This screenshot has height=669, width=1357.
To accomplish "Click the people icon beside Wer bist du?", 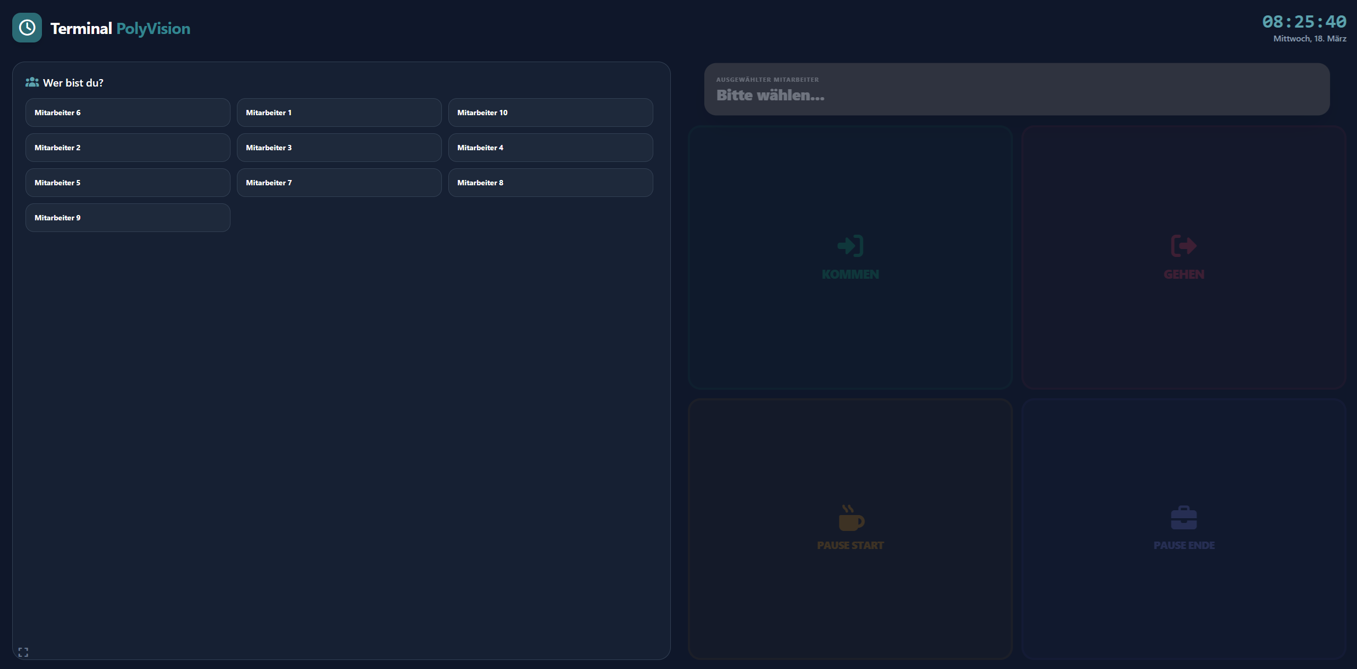I will (32, 82).
